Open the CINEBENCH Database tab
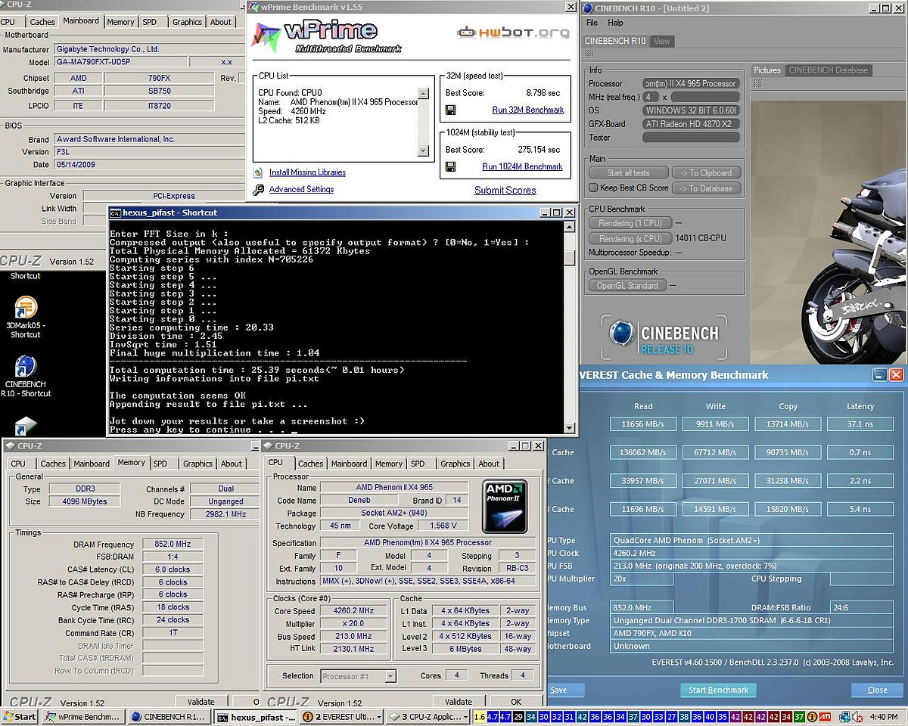 [829, 70]
